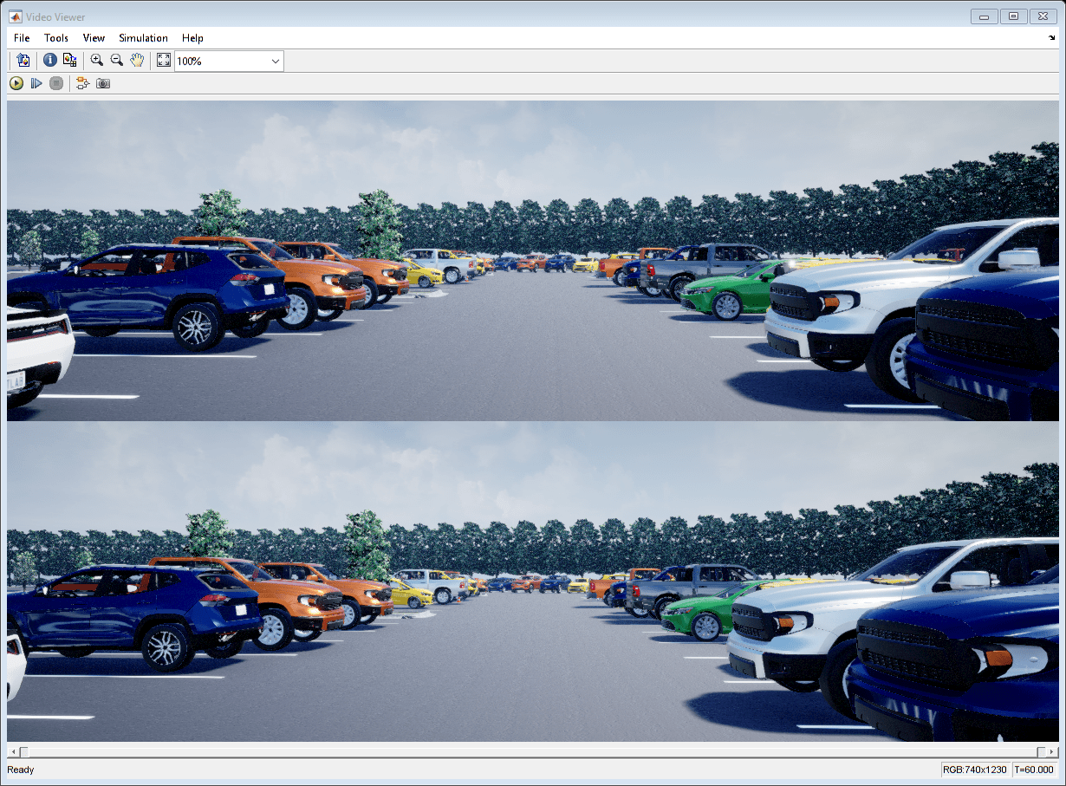Step forward the simulation
The height and width of the screenshot is (786, 1066).
(x=36, y=83)
